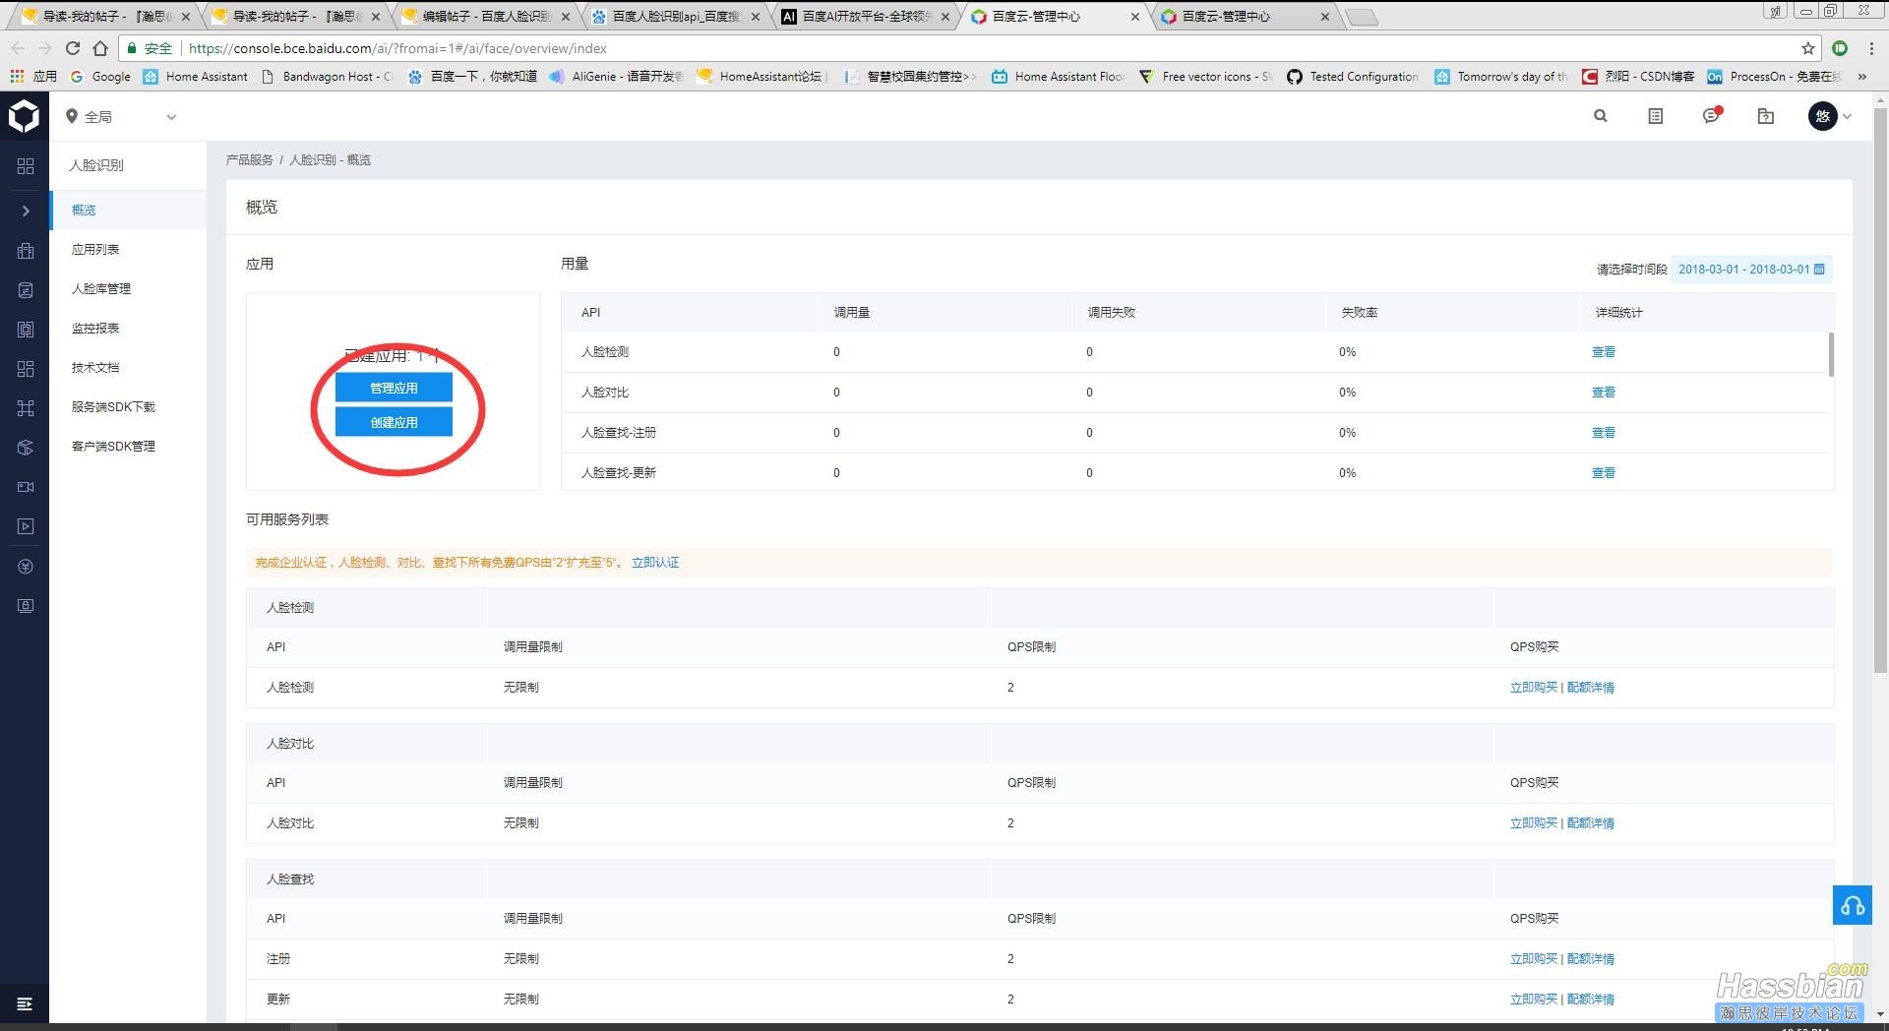The width and height of the screenshot is (1889, 1031).
Task: Click the 管理应用 button
Action: (x=394, y=388)
